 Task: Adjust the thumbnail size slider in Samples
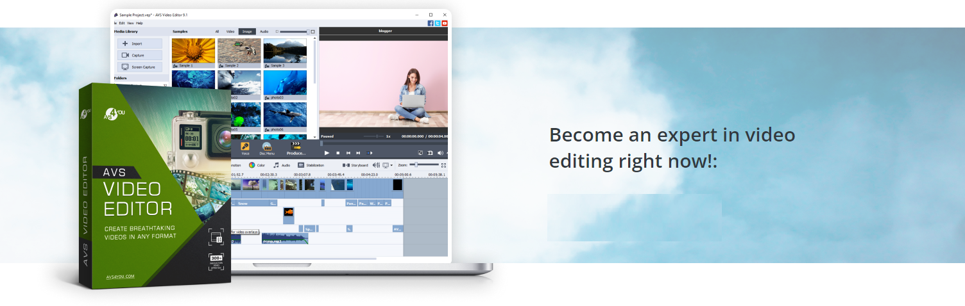(296, 31)
